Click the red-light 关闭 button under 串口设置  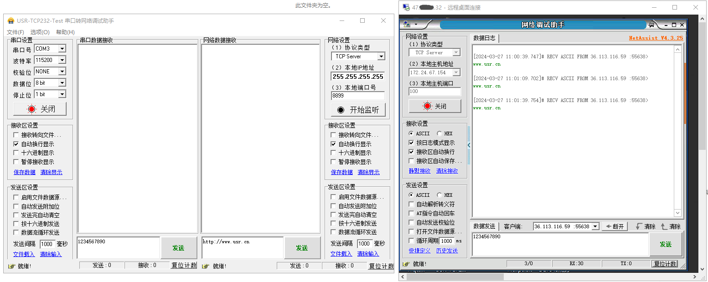click(40, 109)
